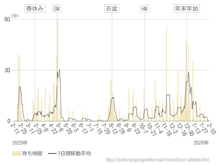Click the black moving-average legend line
The image size is (220, 165).
52,153
